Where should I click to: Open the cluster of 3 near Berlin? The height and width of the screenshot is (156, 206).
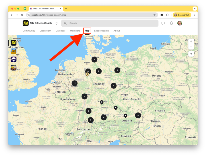117,70
